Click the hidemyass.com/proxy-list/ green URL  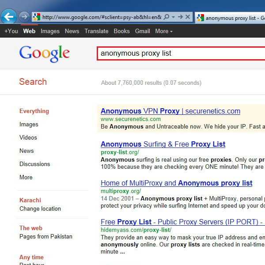[136, 230]
